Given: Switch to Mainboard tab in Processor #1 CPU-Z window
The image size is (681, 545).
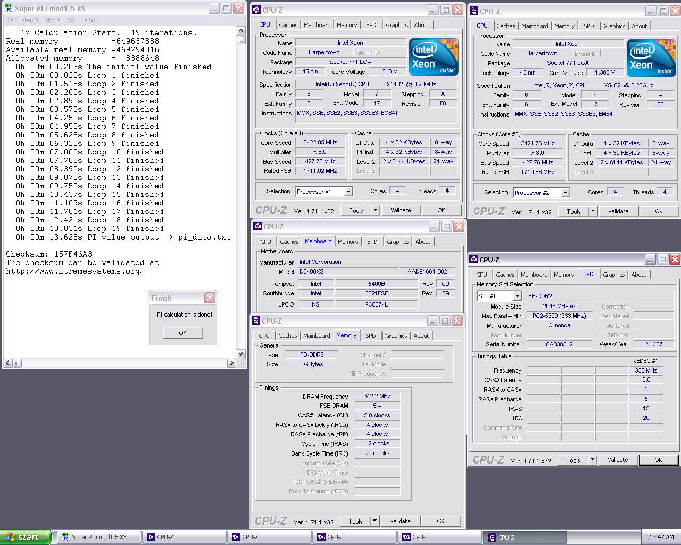Looking at the screenshot, I should (317, 25).
